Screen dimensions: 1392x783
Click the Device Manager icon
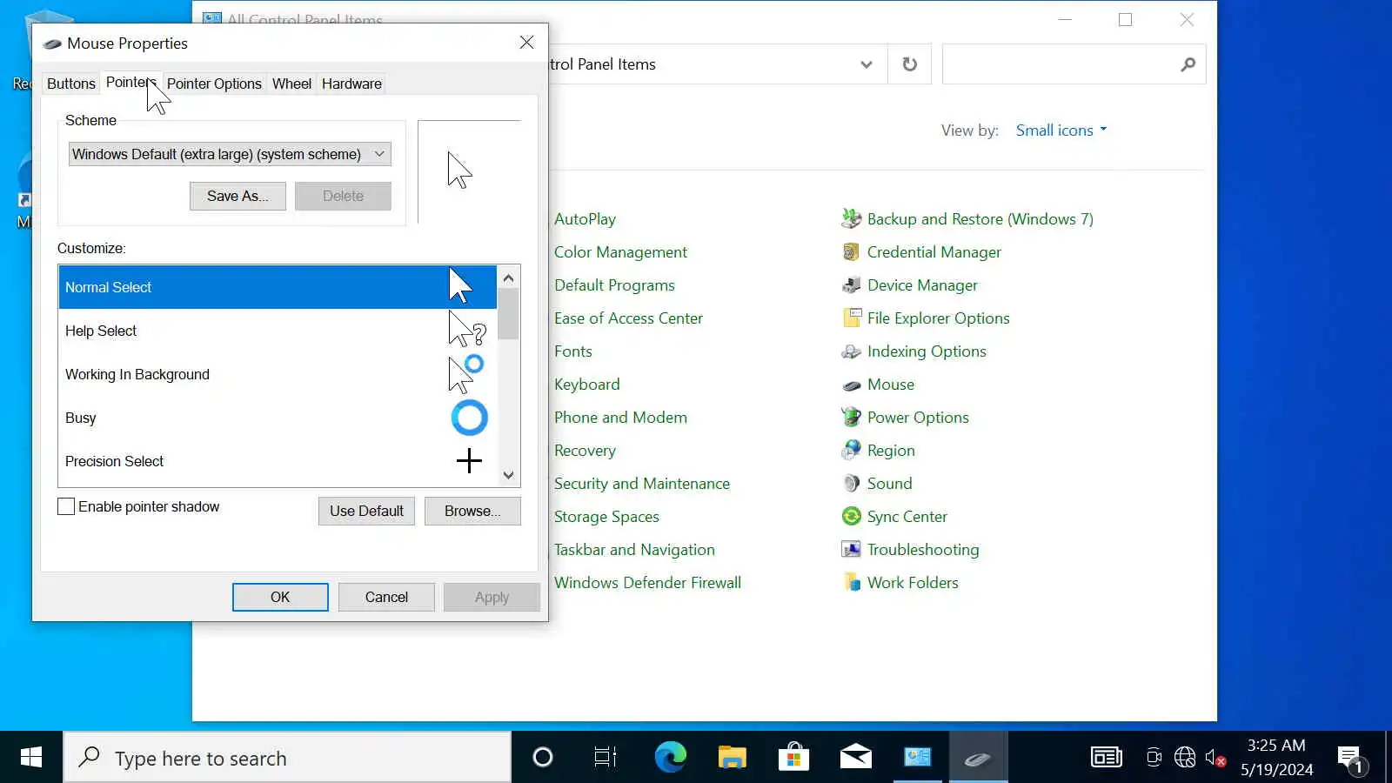click(x=851, y=285)
